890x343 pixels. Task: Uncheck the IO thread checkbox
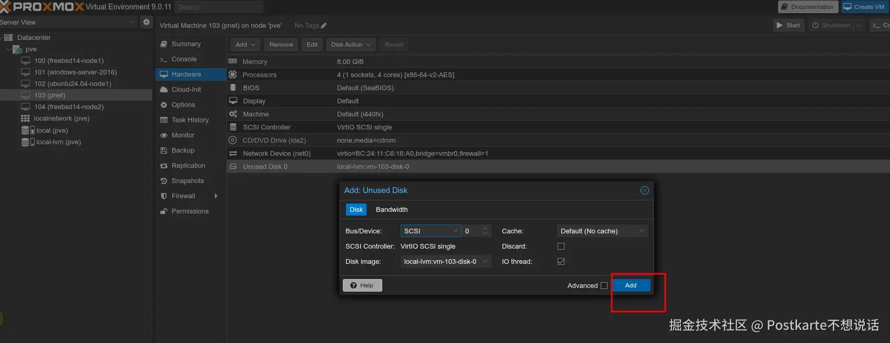click(561, 262)
